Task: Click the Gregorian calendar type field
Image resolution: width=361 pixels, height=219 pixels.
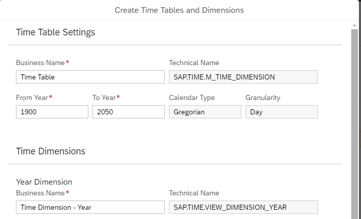Action: click(204, 112)
